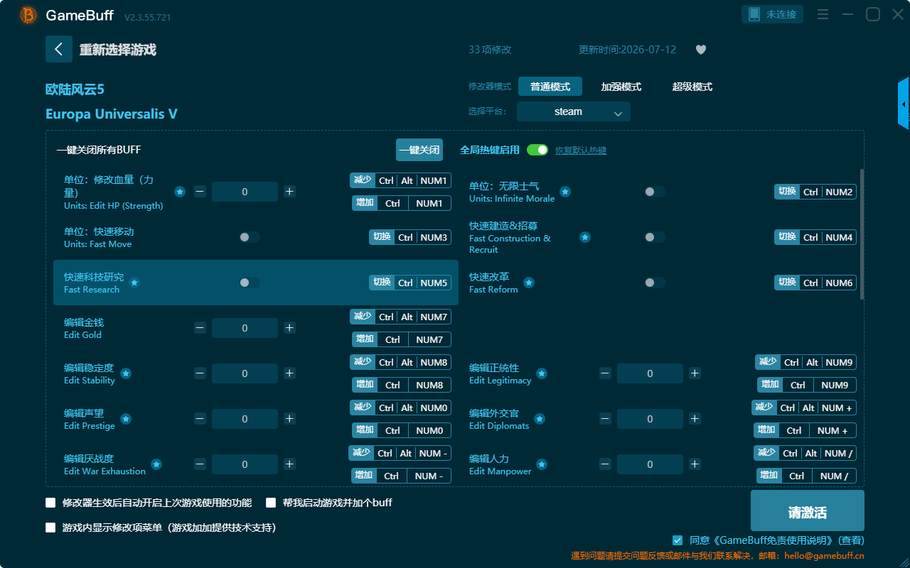Screen dimensions: 910x568
Task: Decrease Edit Gold value with minus
Action: pyautogui.click(x=200, y=328)
